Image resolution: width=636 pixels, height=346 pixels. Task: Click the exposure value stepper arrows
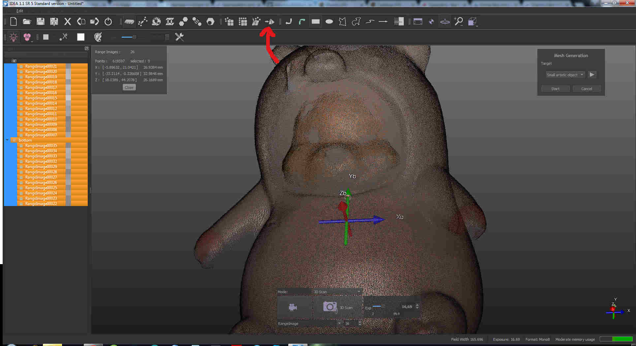click(x=417, y=306)
